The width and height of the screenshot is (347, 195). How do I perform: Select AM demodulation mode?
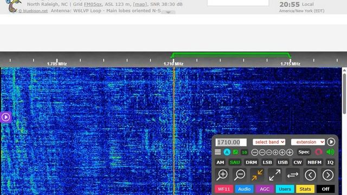click(x=220, y=162)
